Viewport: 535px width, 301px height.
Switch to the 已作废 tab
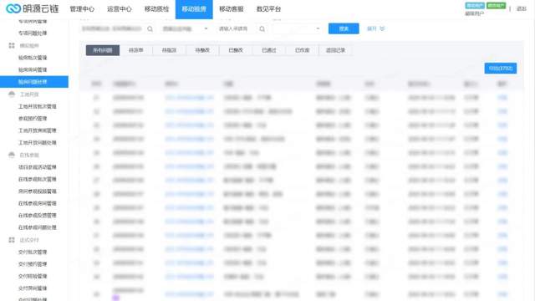click(x=302, y=50)
